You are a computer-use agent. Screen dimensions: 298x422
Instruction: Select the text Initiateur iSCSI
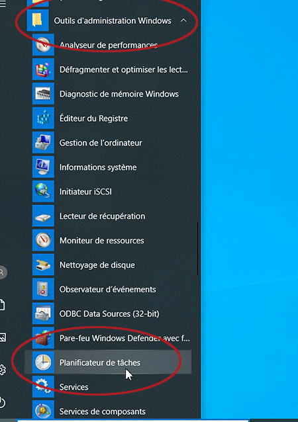[85, 192]
